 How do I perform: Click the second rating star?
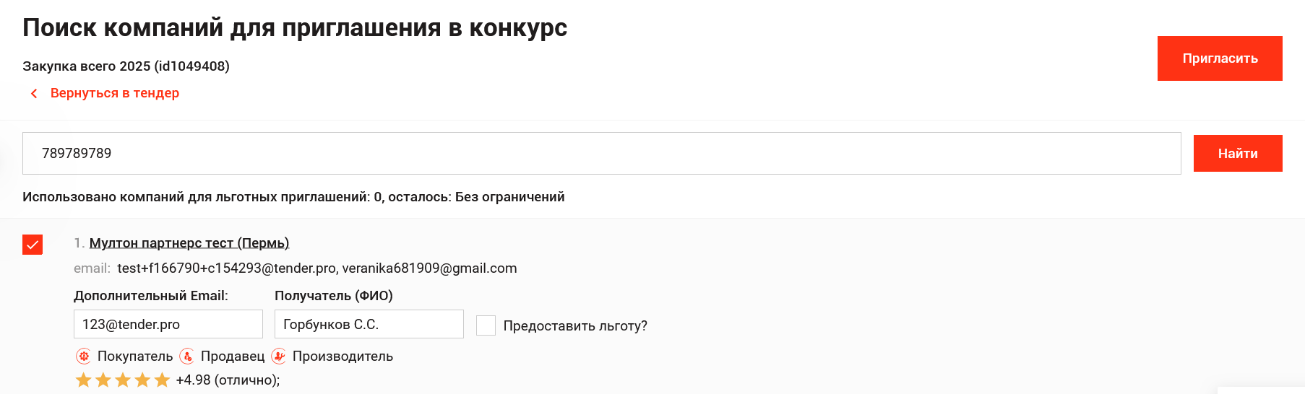(x=103, y=380)
